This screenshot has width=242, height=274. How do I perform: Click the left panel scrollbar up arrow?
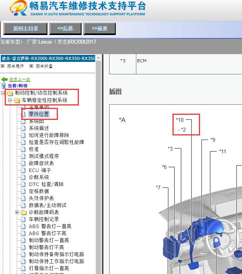[x=99, y=58]
